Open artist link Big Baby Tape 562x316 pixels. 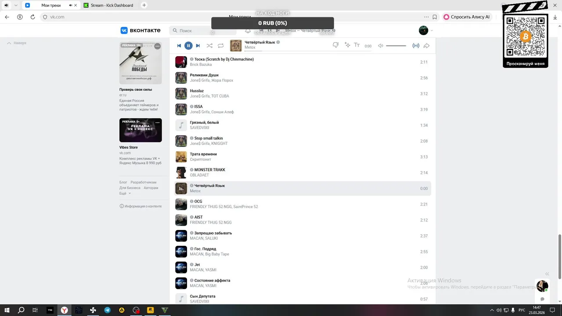pyautogui.click(x=217, y=254)
